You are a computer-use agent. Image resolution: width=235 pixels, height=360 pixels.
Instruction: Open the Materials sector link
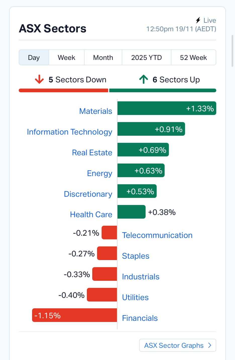pyautogui.click(x=96, y=111)
